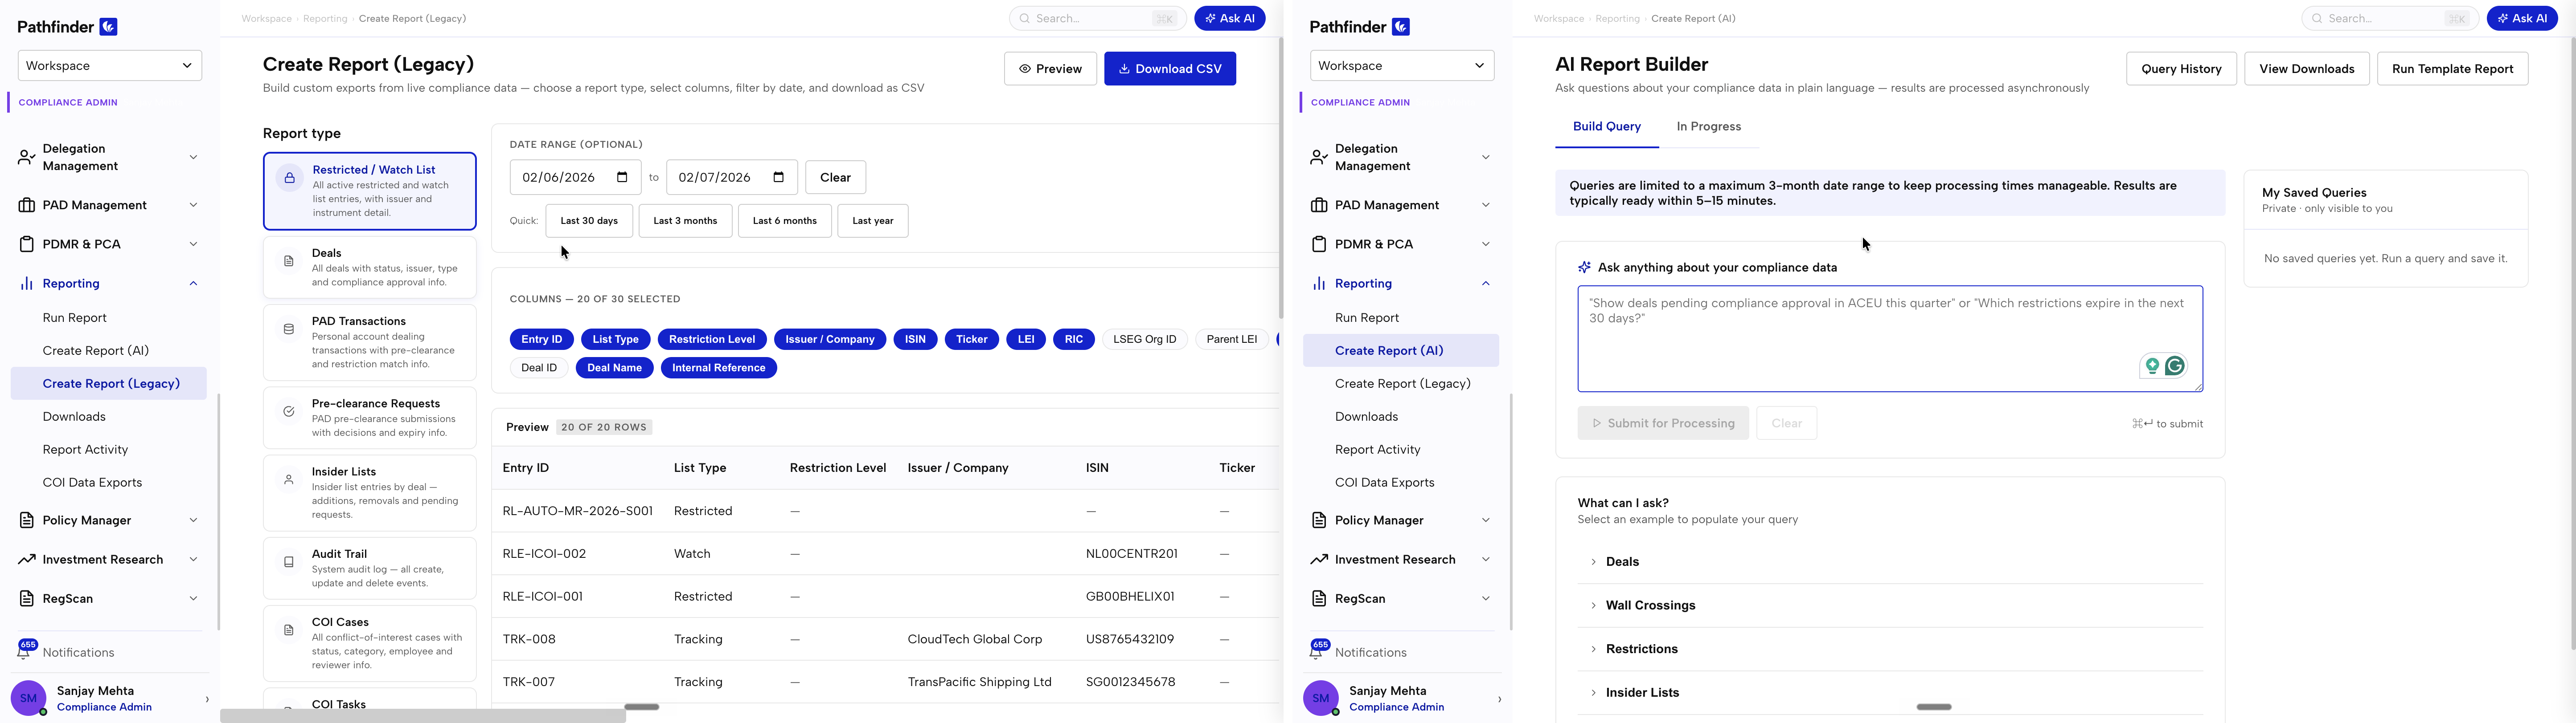Image resolution: width=2576 pixels, height=723 pixels.
Task: Click the Preview button
Action: [x=1050, y=69]
